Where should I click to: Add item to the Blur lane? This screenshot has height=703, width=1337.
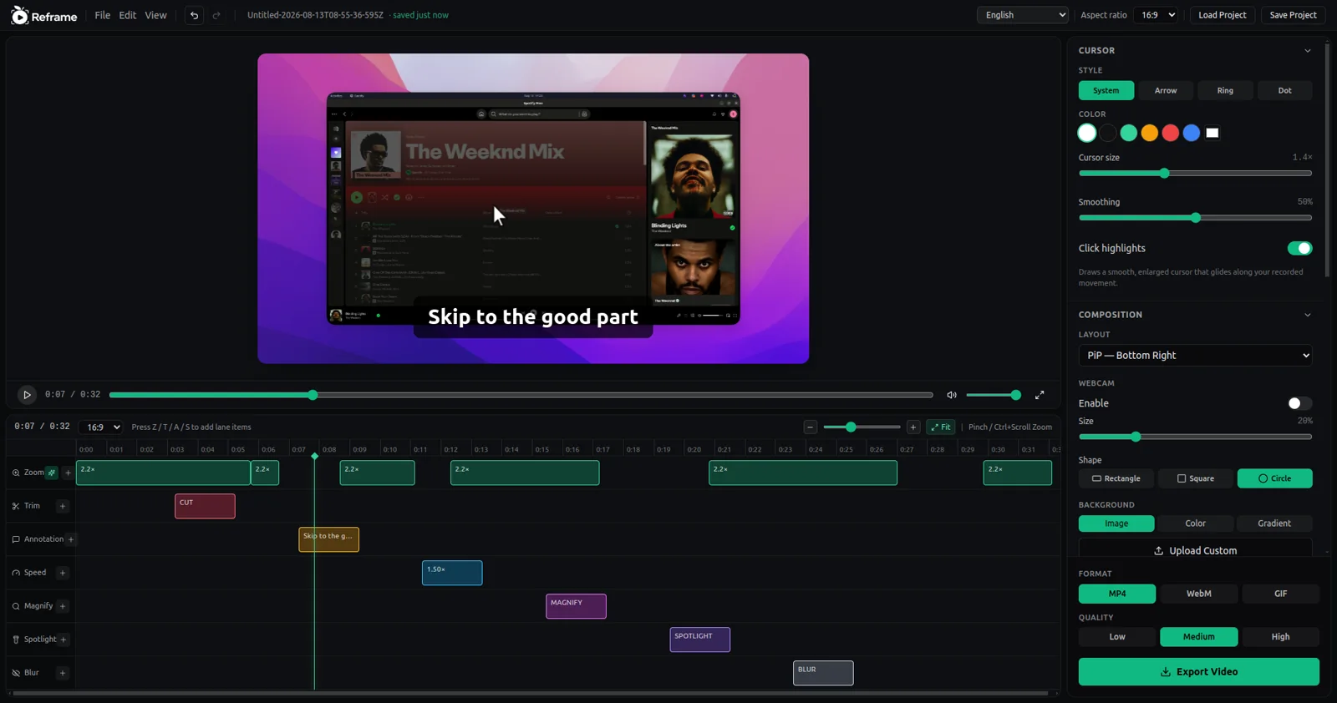tap(63, 673)
